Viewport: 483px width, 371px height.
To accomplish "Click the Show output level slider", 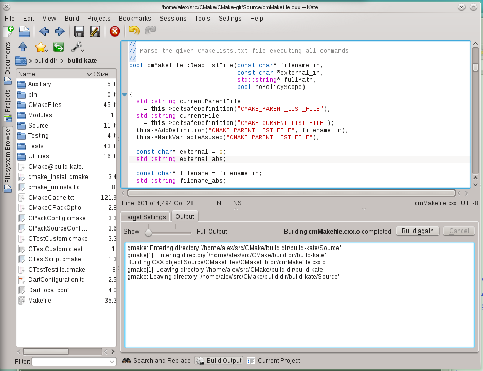I will pyautogui.click(x=148, y=232).
